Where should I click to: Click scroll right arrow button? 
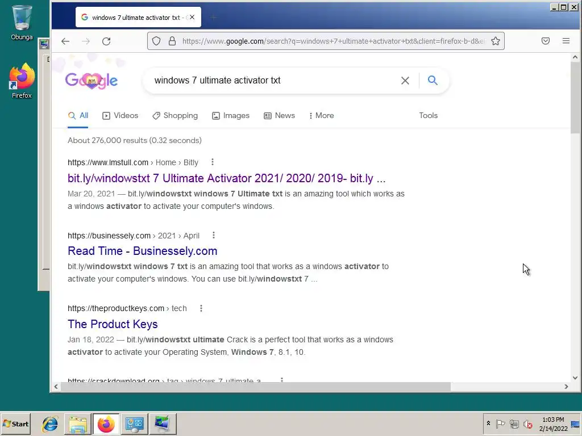coord(566,387)
